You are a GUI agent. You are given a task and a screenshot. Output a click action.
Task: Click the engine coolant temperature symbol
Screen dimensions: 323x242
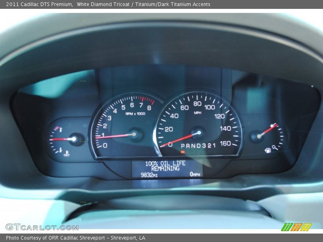(67, 153)
